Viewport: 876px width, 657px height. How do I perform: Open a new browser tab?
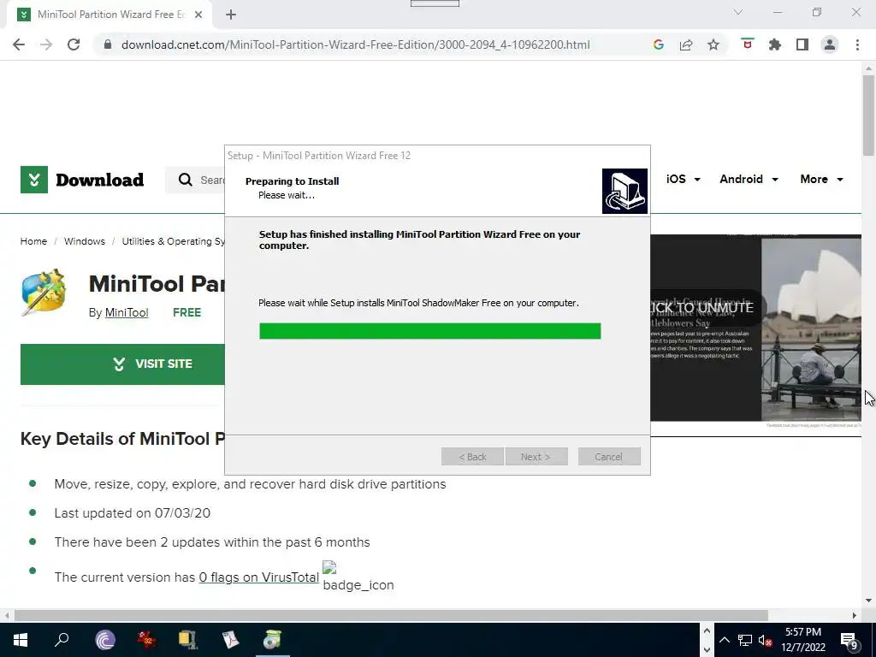(231, 15)
